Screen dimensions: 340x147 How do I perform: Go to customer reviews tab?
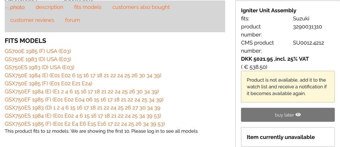pyautogui.click(x=32, y=20)
